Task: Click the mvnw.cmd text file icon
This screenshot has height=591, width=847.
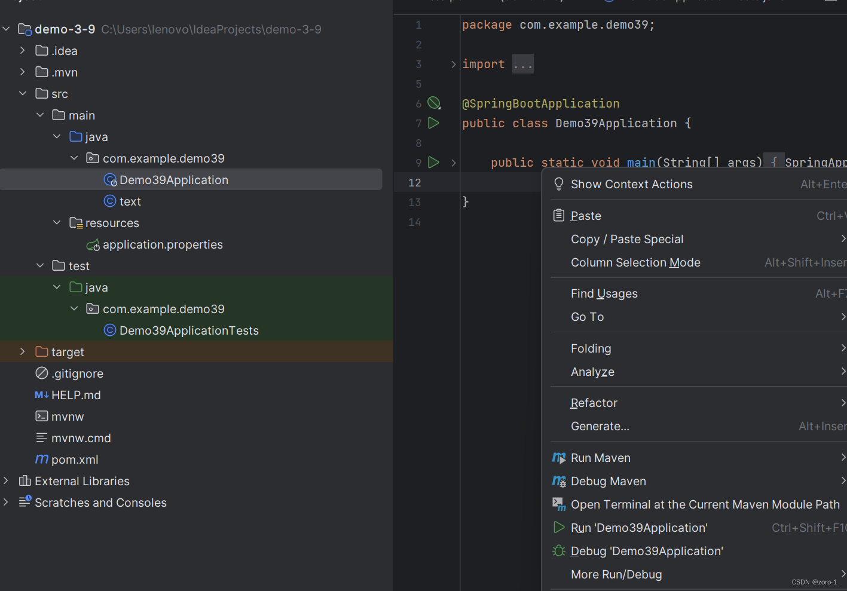Action: tap(42, 438)
